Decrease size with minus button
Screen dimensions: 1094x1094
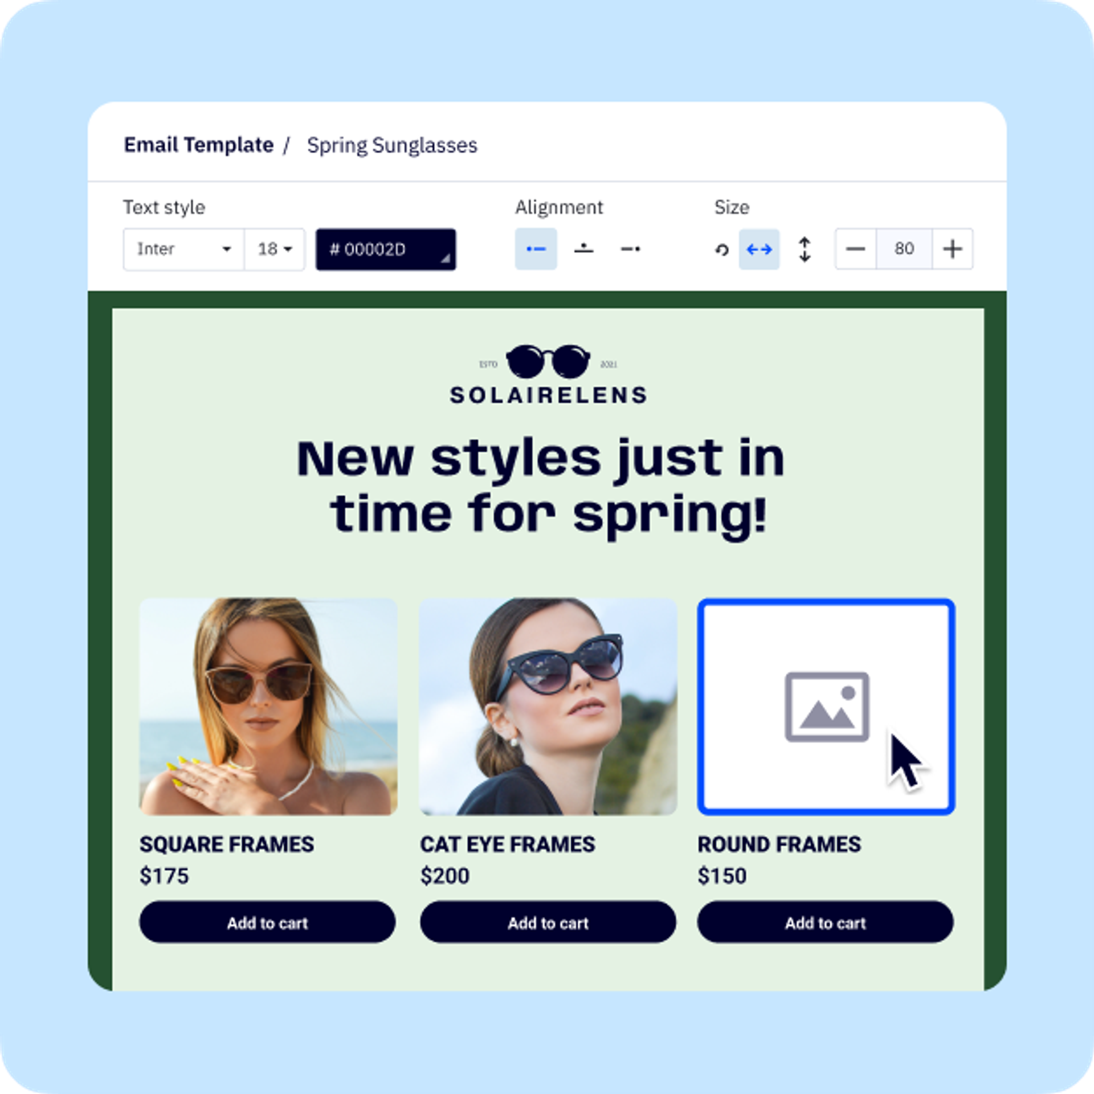pyautogui.click(x=855, y=249)
